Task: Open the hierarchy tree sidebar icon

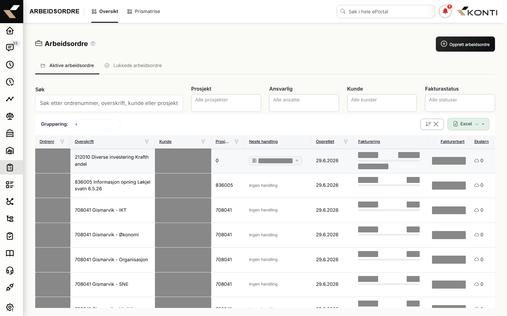Action: click(x=10, y=219)
